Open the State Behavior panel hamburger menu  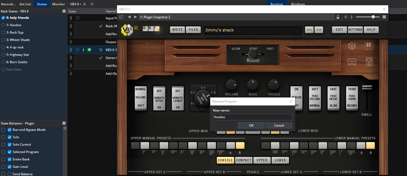click(64, 123)
